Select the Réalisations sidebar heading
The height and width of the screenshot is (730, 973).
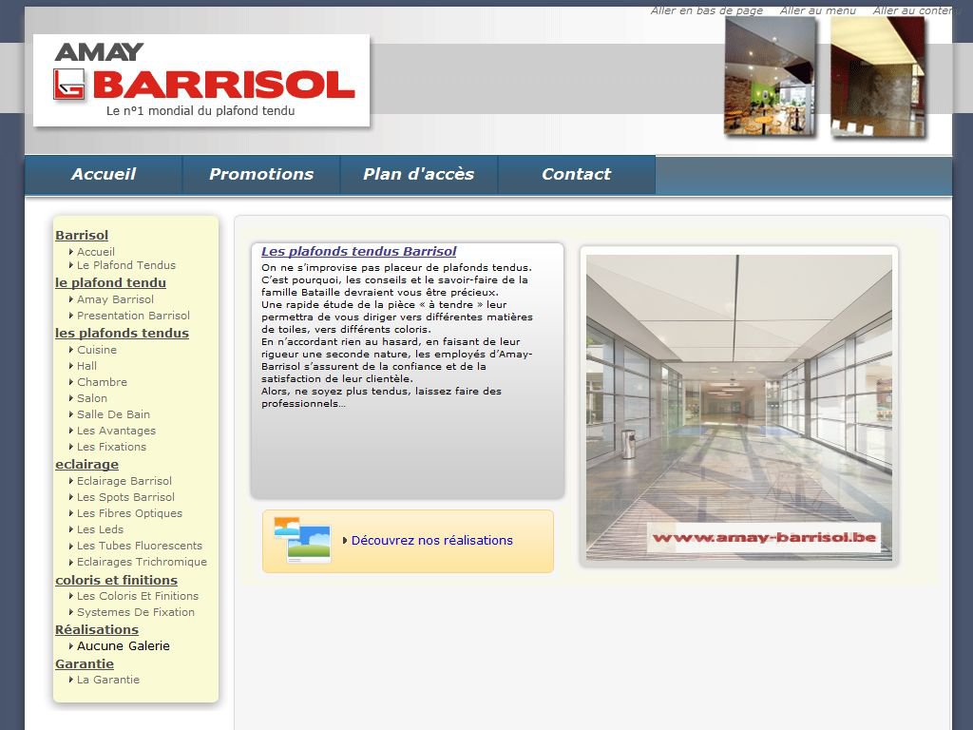(x=97, y=629)
